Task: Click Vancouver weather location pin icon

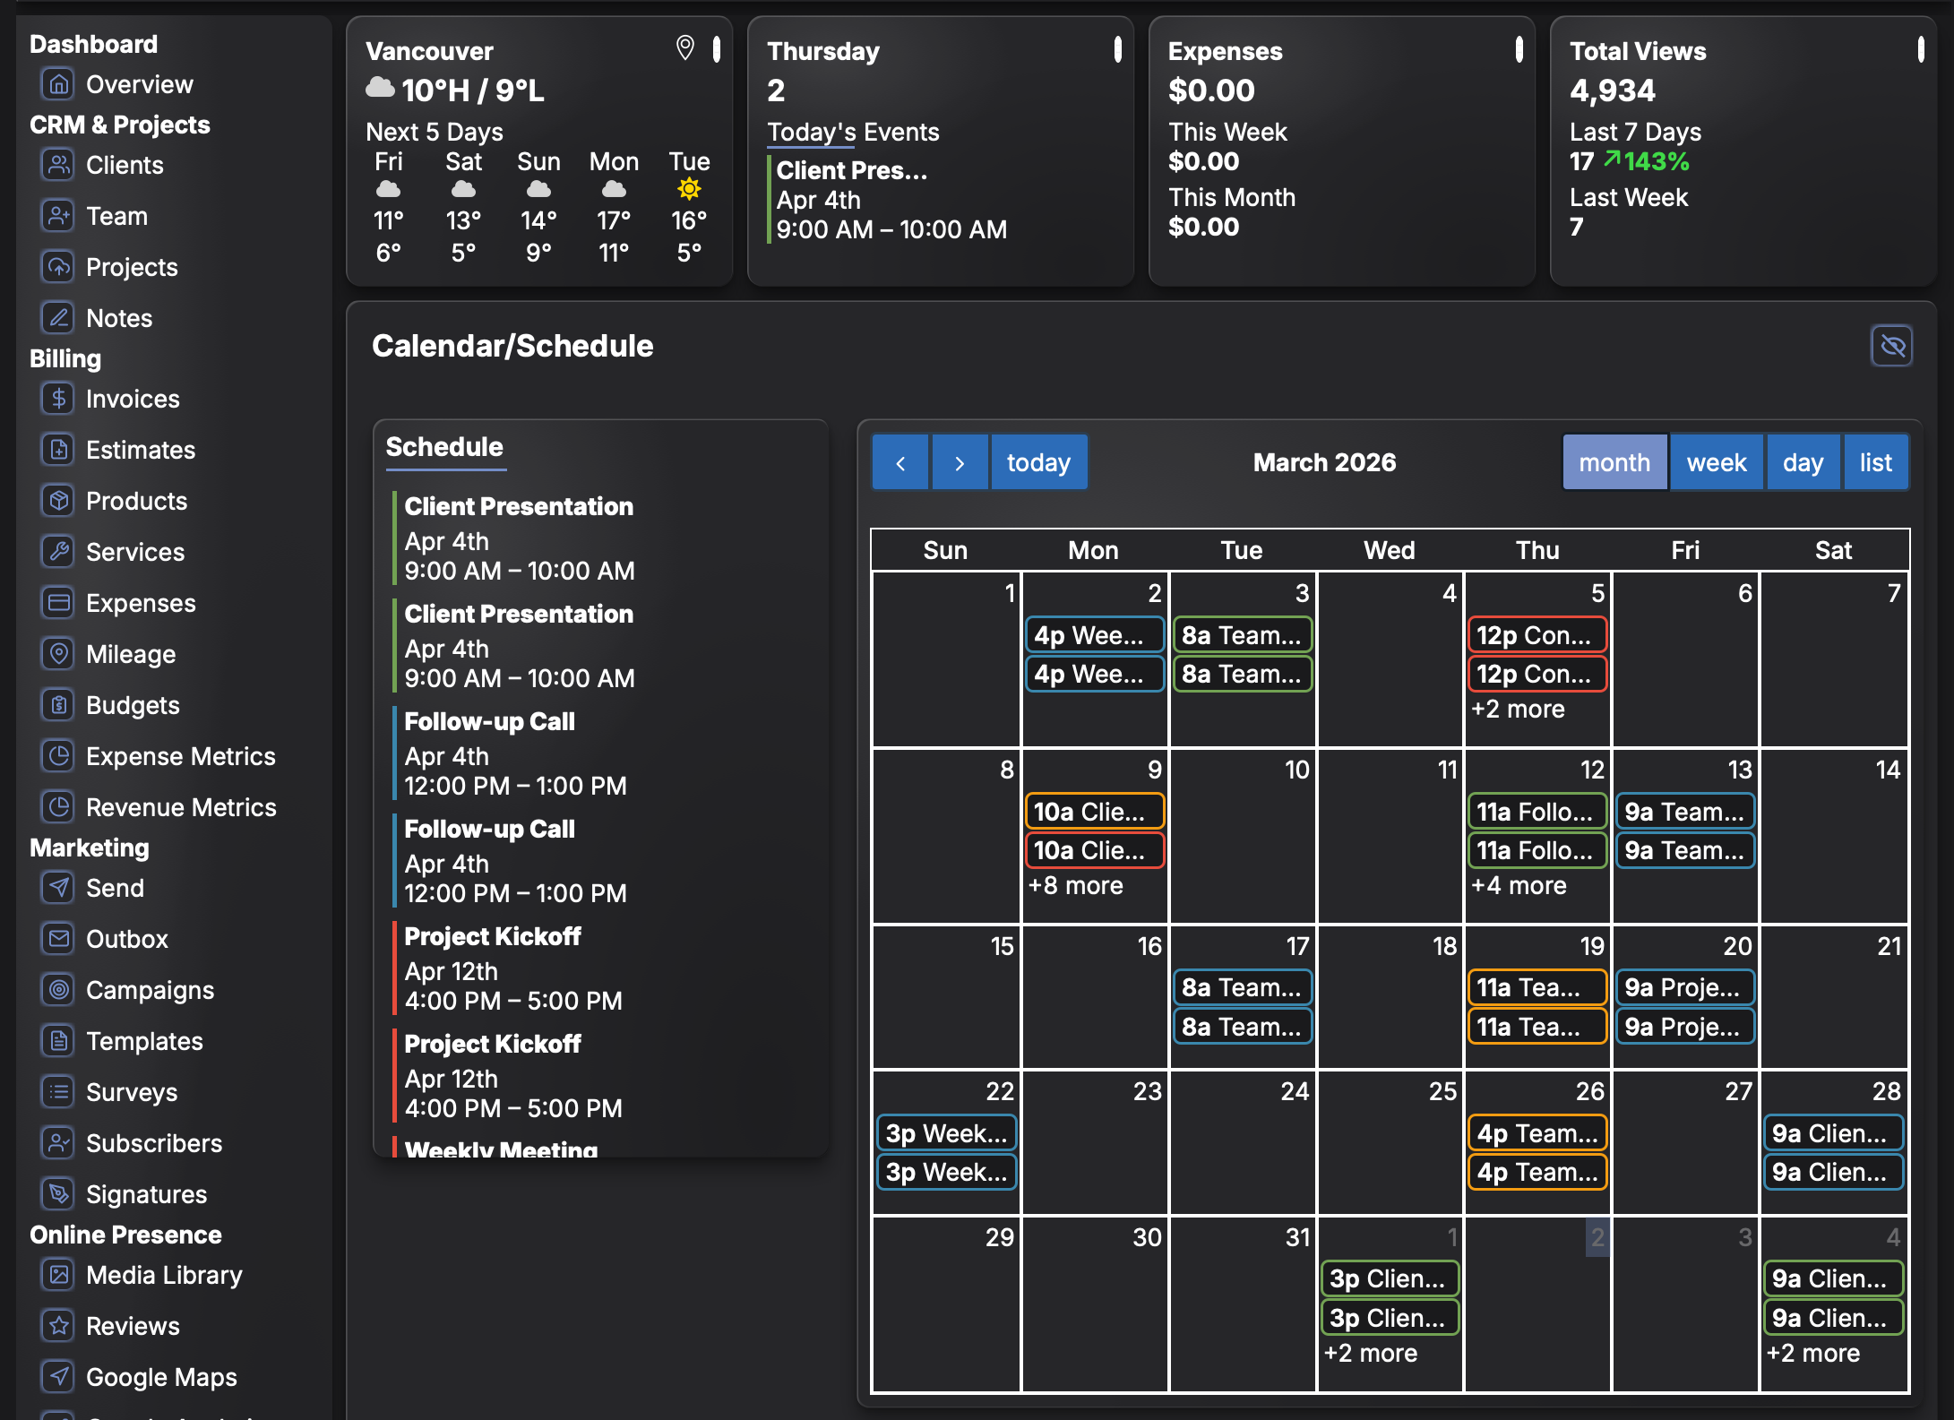Action: [x=684, y=47]
